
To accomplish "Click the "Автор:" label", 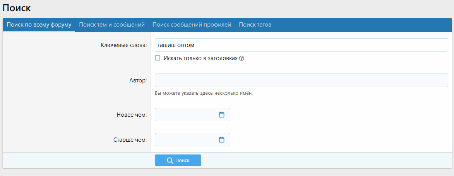I will 137,80.
